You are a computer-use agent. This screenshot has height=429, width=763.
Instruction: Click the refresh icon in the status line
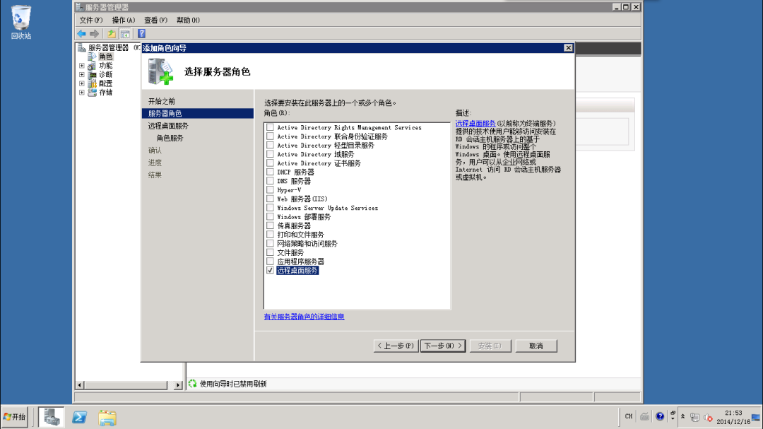[x=193, y=384]
